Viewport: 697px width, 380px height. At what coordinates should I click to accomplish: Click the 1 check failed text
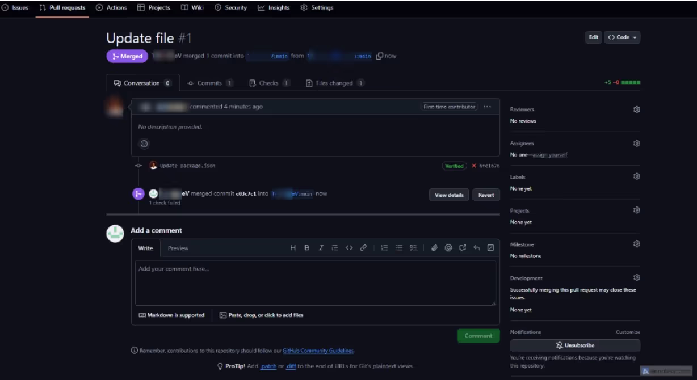[x=165, y=203]
